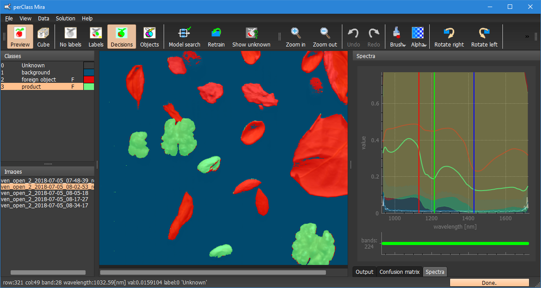This screenshot has width=541, height=288.
Task: Click the Zoom out magnifier
Action: tap(325, 36)
